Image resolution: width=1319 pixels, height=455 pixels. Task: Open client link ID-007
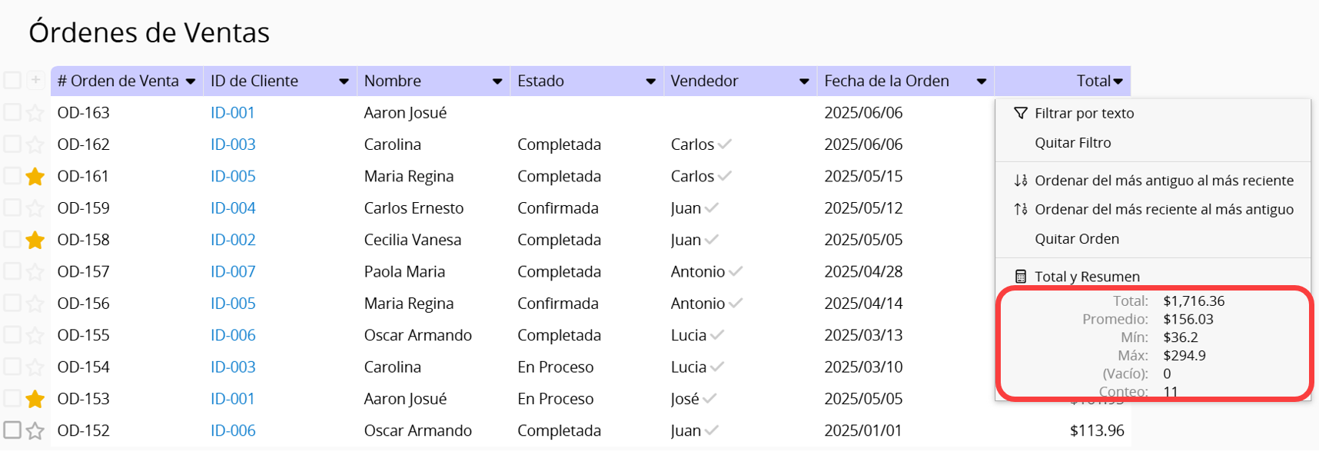tap(233, 271)
